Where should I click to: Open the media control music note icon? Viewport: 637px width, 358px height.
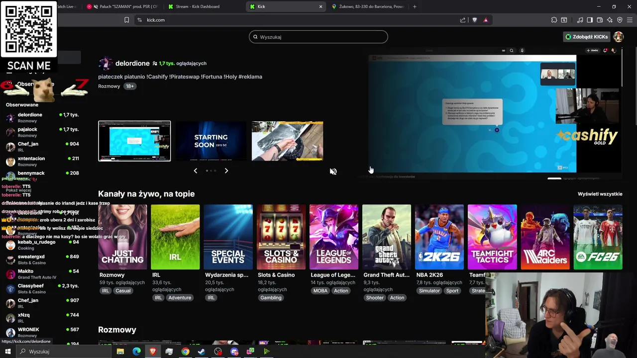point(580,20)
